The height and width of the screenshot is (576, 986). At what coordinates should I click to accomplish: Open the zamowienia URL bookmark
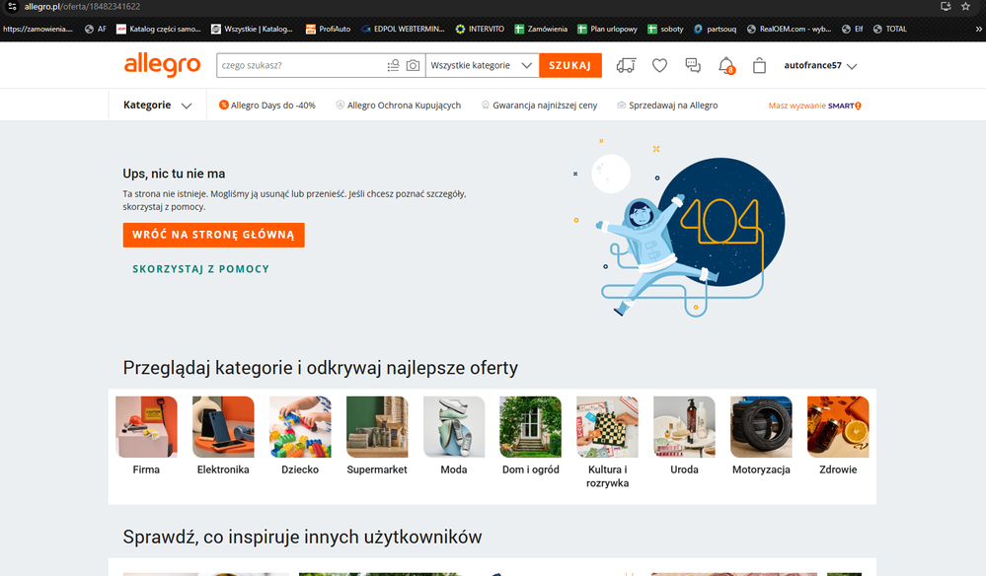38,29
